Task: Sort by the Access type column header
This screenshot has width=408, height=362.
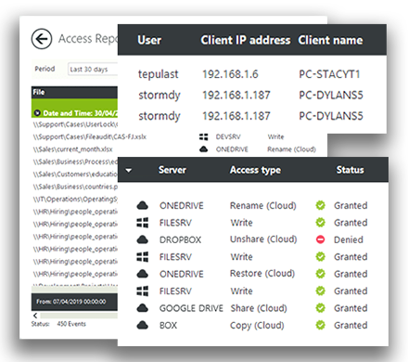Action: pos(255,170)
